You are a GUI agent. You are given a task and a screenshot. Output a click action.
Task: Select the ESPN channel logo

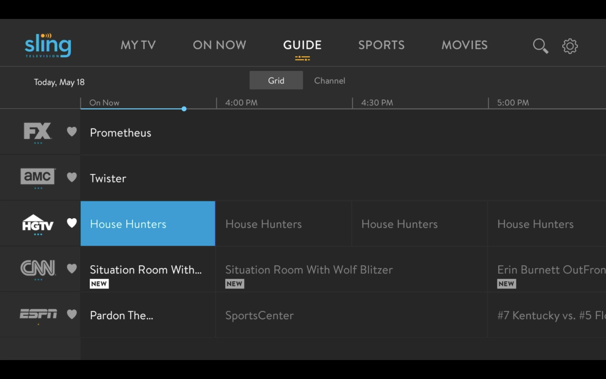(x=38, y=314)
